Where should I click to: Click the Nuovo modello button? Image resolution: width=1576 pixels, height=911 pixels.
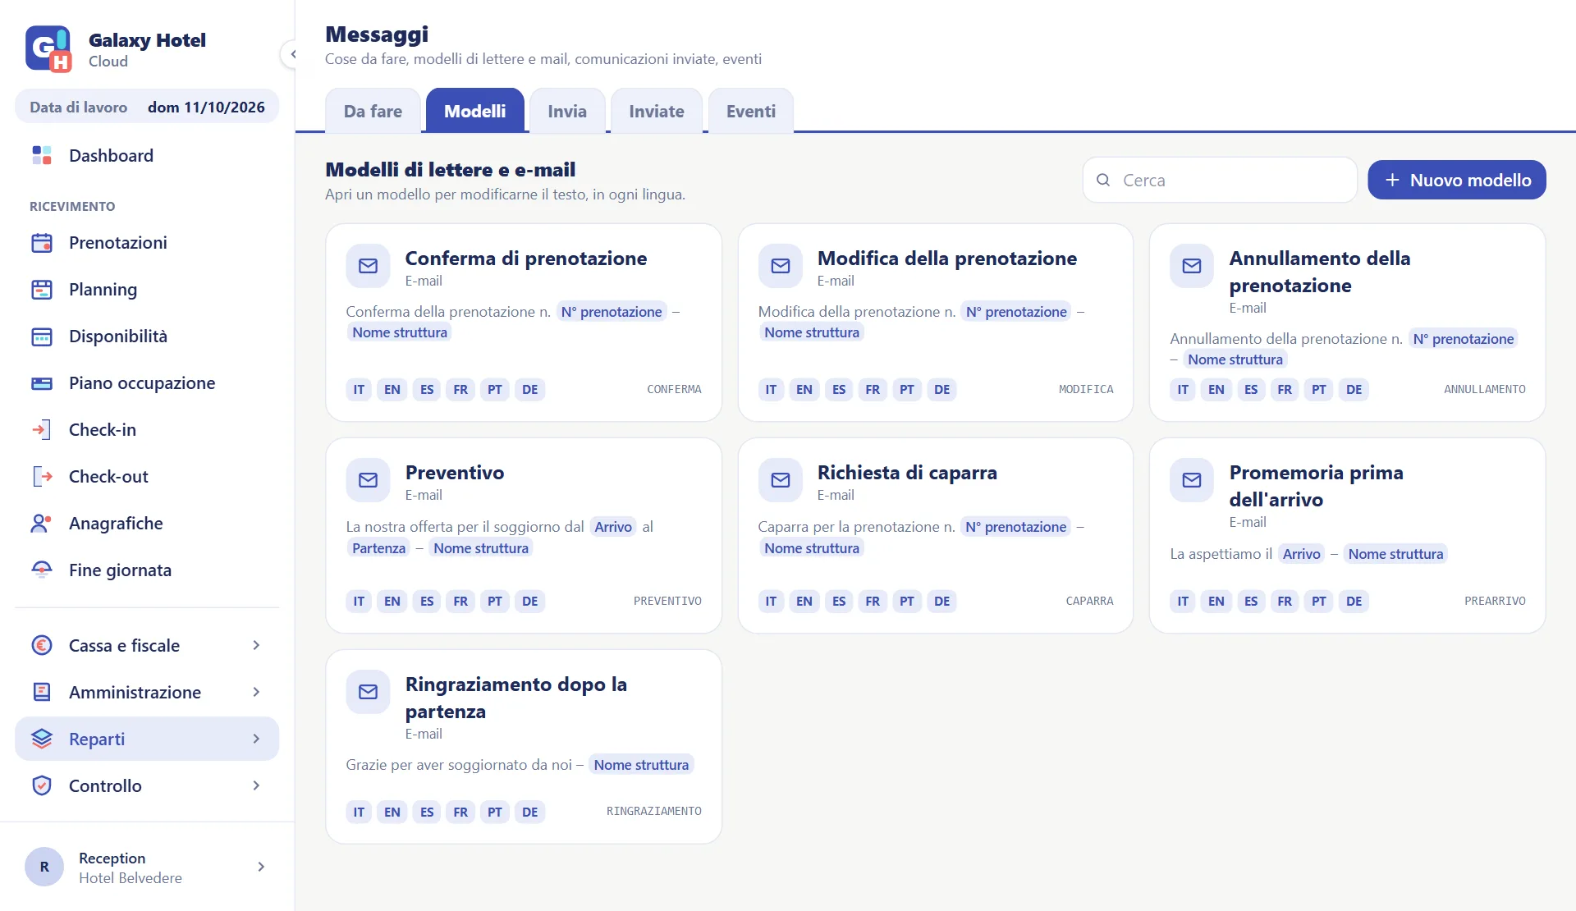pos(1457,180)
